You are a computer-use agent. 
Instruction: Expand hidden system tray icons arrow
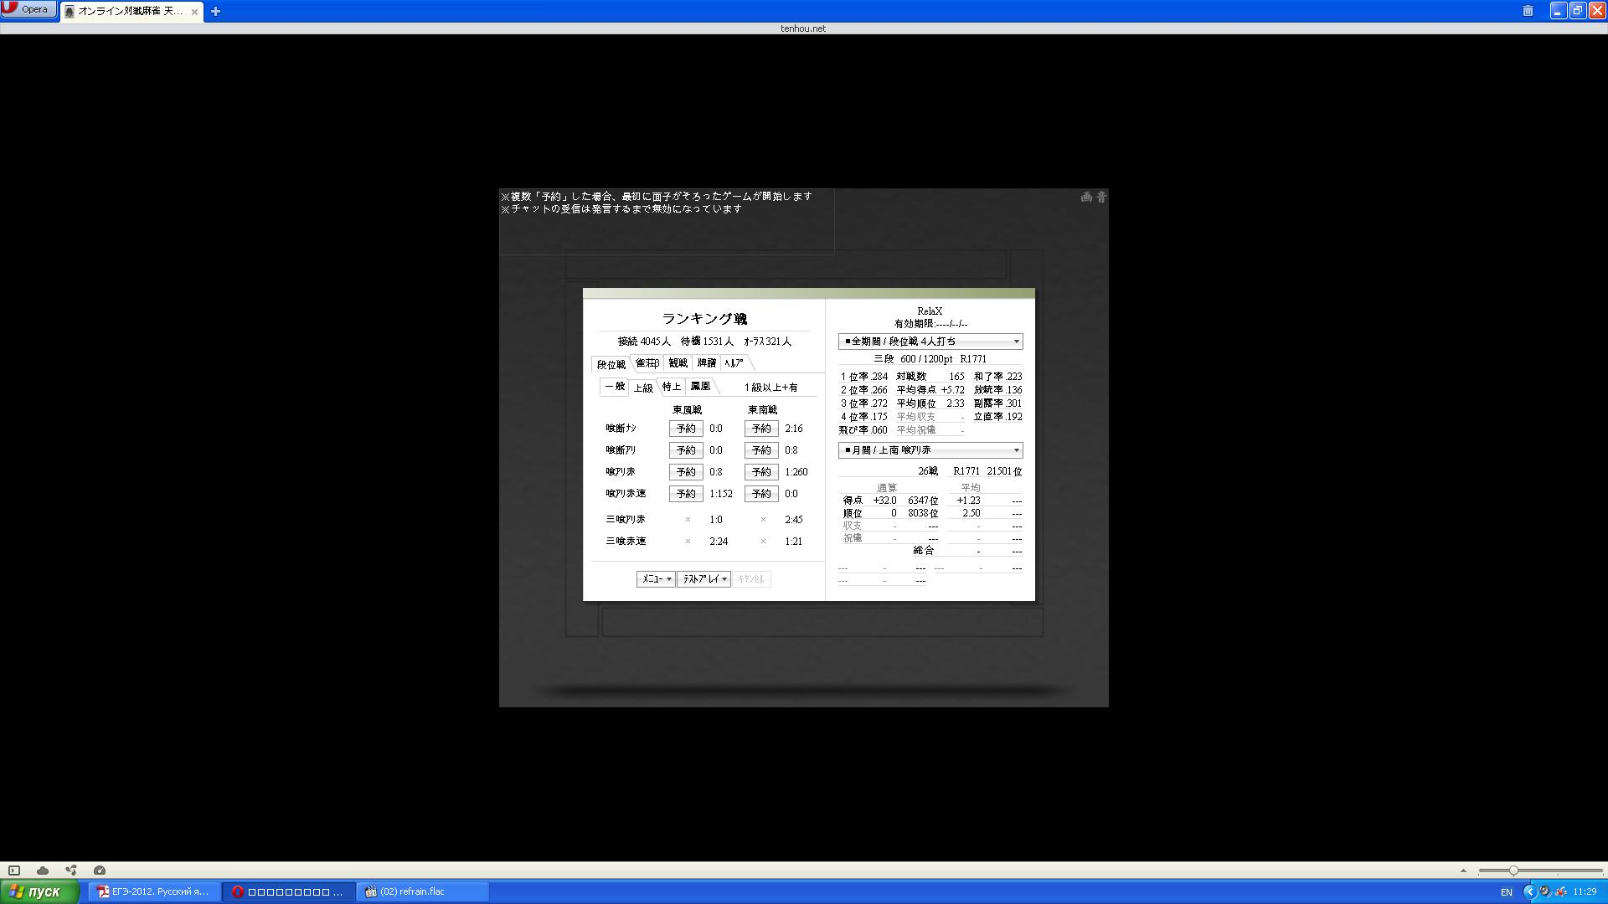click(1530, 892)
